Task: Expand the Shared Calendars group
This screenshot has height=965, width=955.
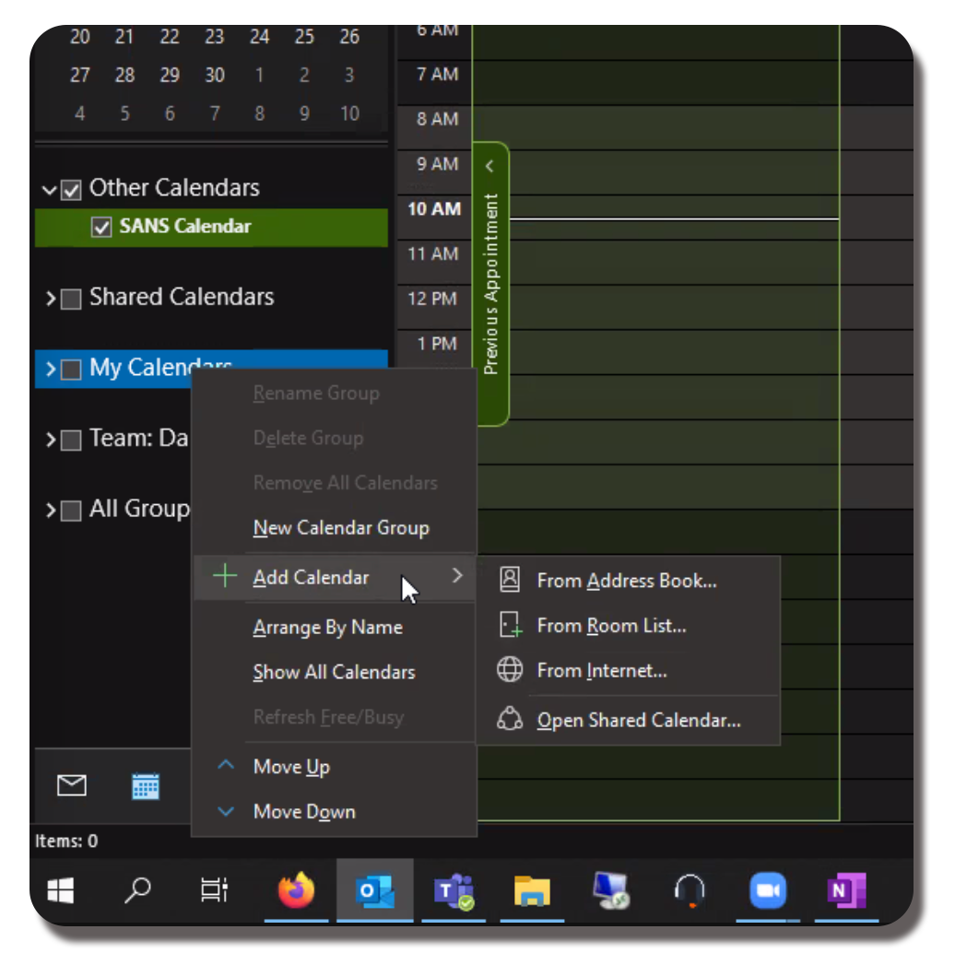Action: click(x=51, y=299)
